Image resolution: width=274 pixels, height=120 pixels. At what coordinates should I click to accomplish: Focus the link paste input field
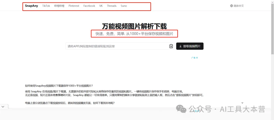click(120, 46)
